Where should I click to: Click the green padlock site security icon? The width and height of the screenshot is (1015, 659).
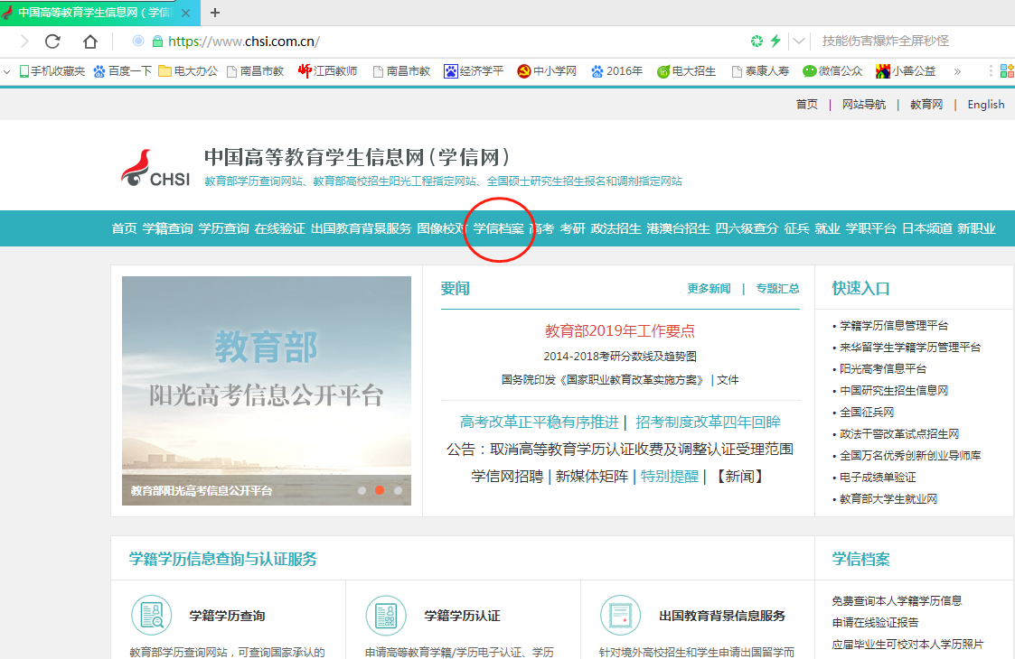158,42
